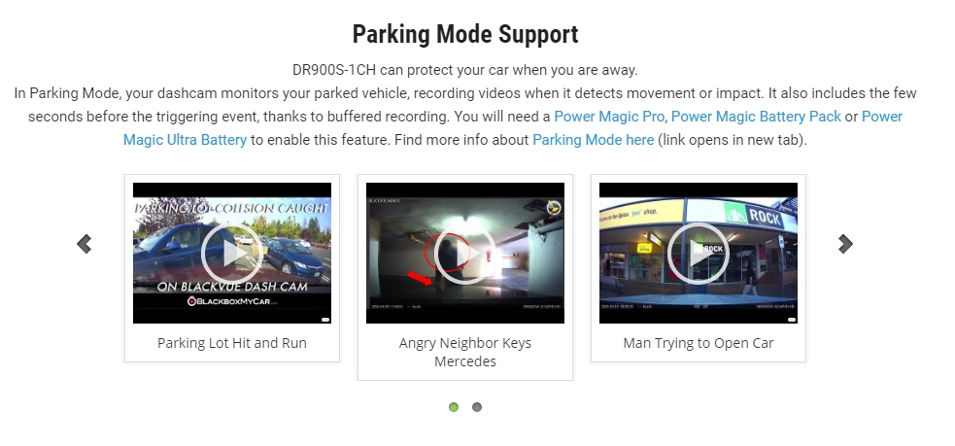Open the Parking Mode here link

click(x=594, y=140)
